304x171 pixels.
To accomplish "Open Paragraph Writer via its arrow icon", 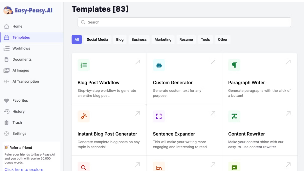I will (288, 62).
